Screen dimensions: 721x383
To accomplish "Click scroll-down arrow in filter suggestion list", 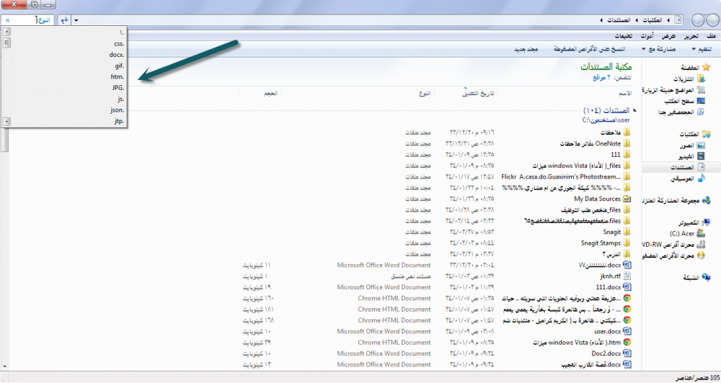I will (6, 122).
